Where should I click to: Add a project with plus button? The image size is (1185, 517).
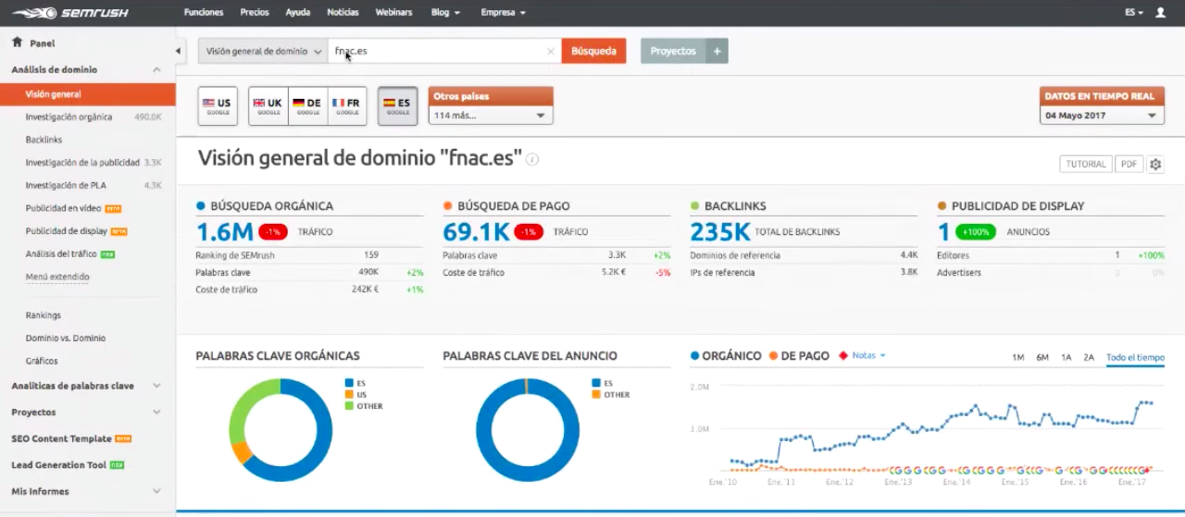coord(717,51)
